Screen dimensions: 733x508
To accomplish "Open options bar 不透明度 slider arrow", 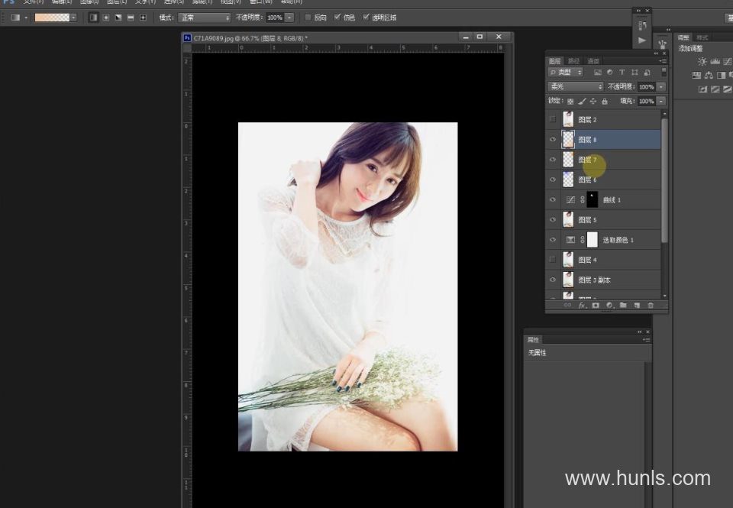I will pos(289,18).
